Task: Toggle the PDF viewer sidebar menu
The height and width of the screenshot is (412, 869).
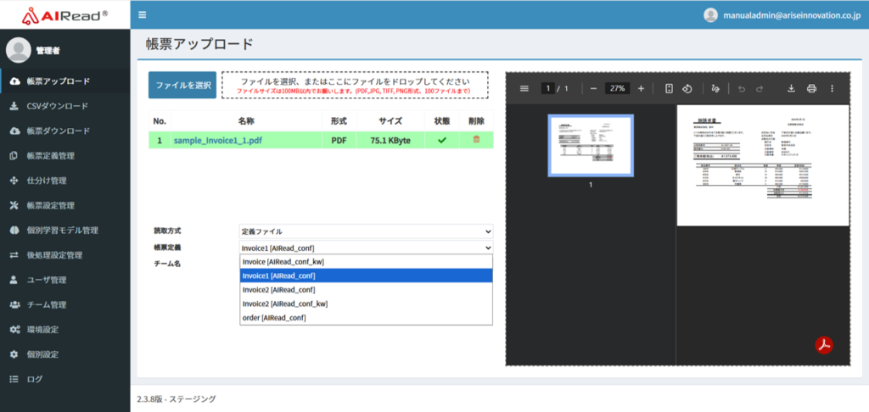Action: coord(524,88)
